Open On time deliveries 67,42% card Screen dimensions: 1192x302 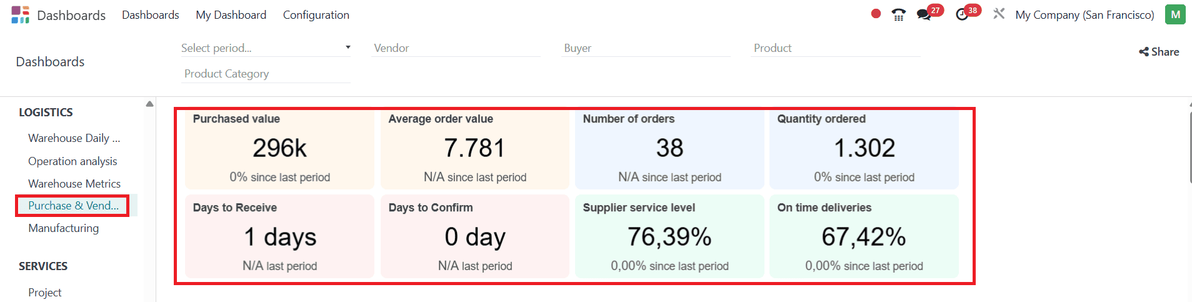point(864,236)
